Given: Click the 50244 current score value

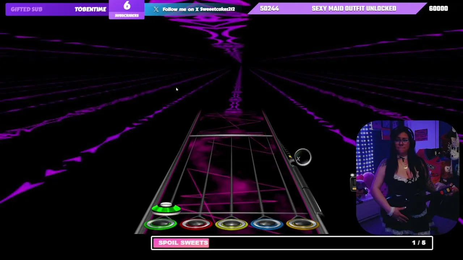Looking at the screenshot, I should [x=269, y=9].
